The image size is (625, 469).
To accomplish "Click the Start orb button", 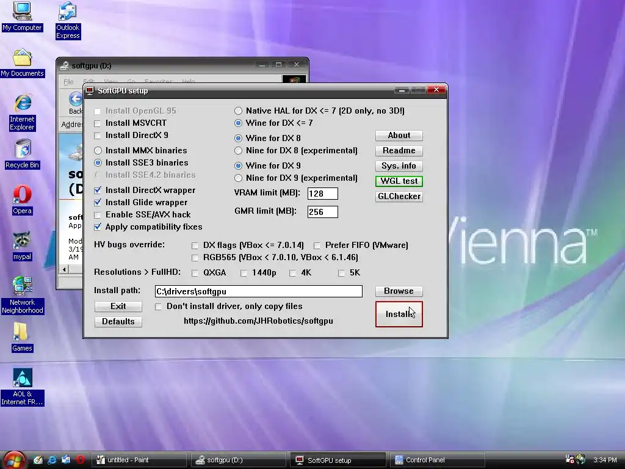I will point(15,460).
